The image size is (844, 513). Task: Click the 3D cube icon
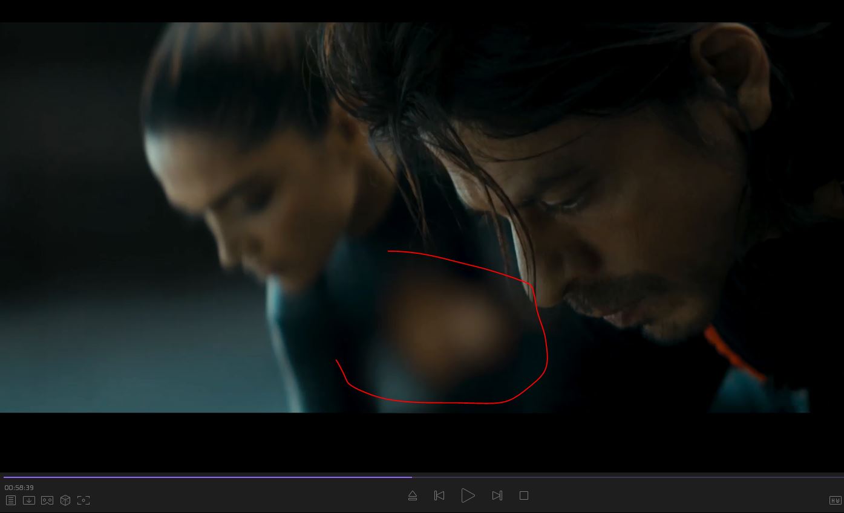65,500
